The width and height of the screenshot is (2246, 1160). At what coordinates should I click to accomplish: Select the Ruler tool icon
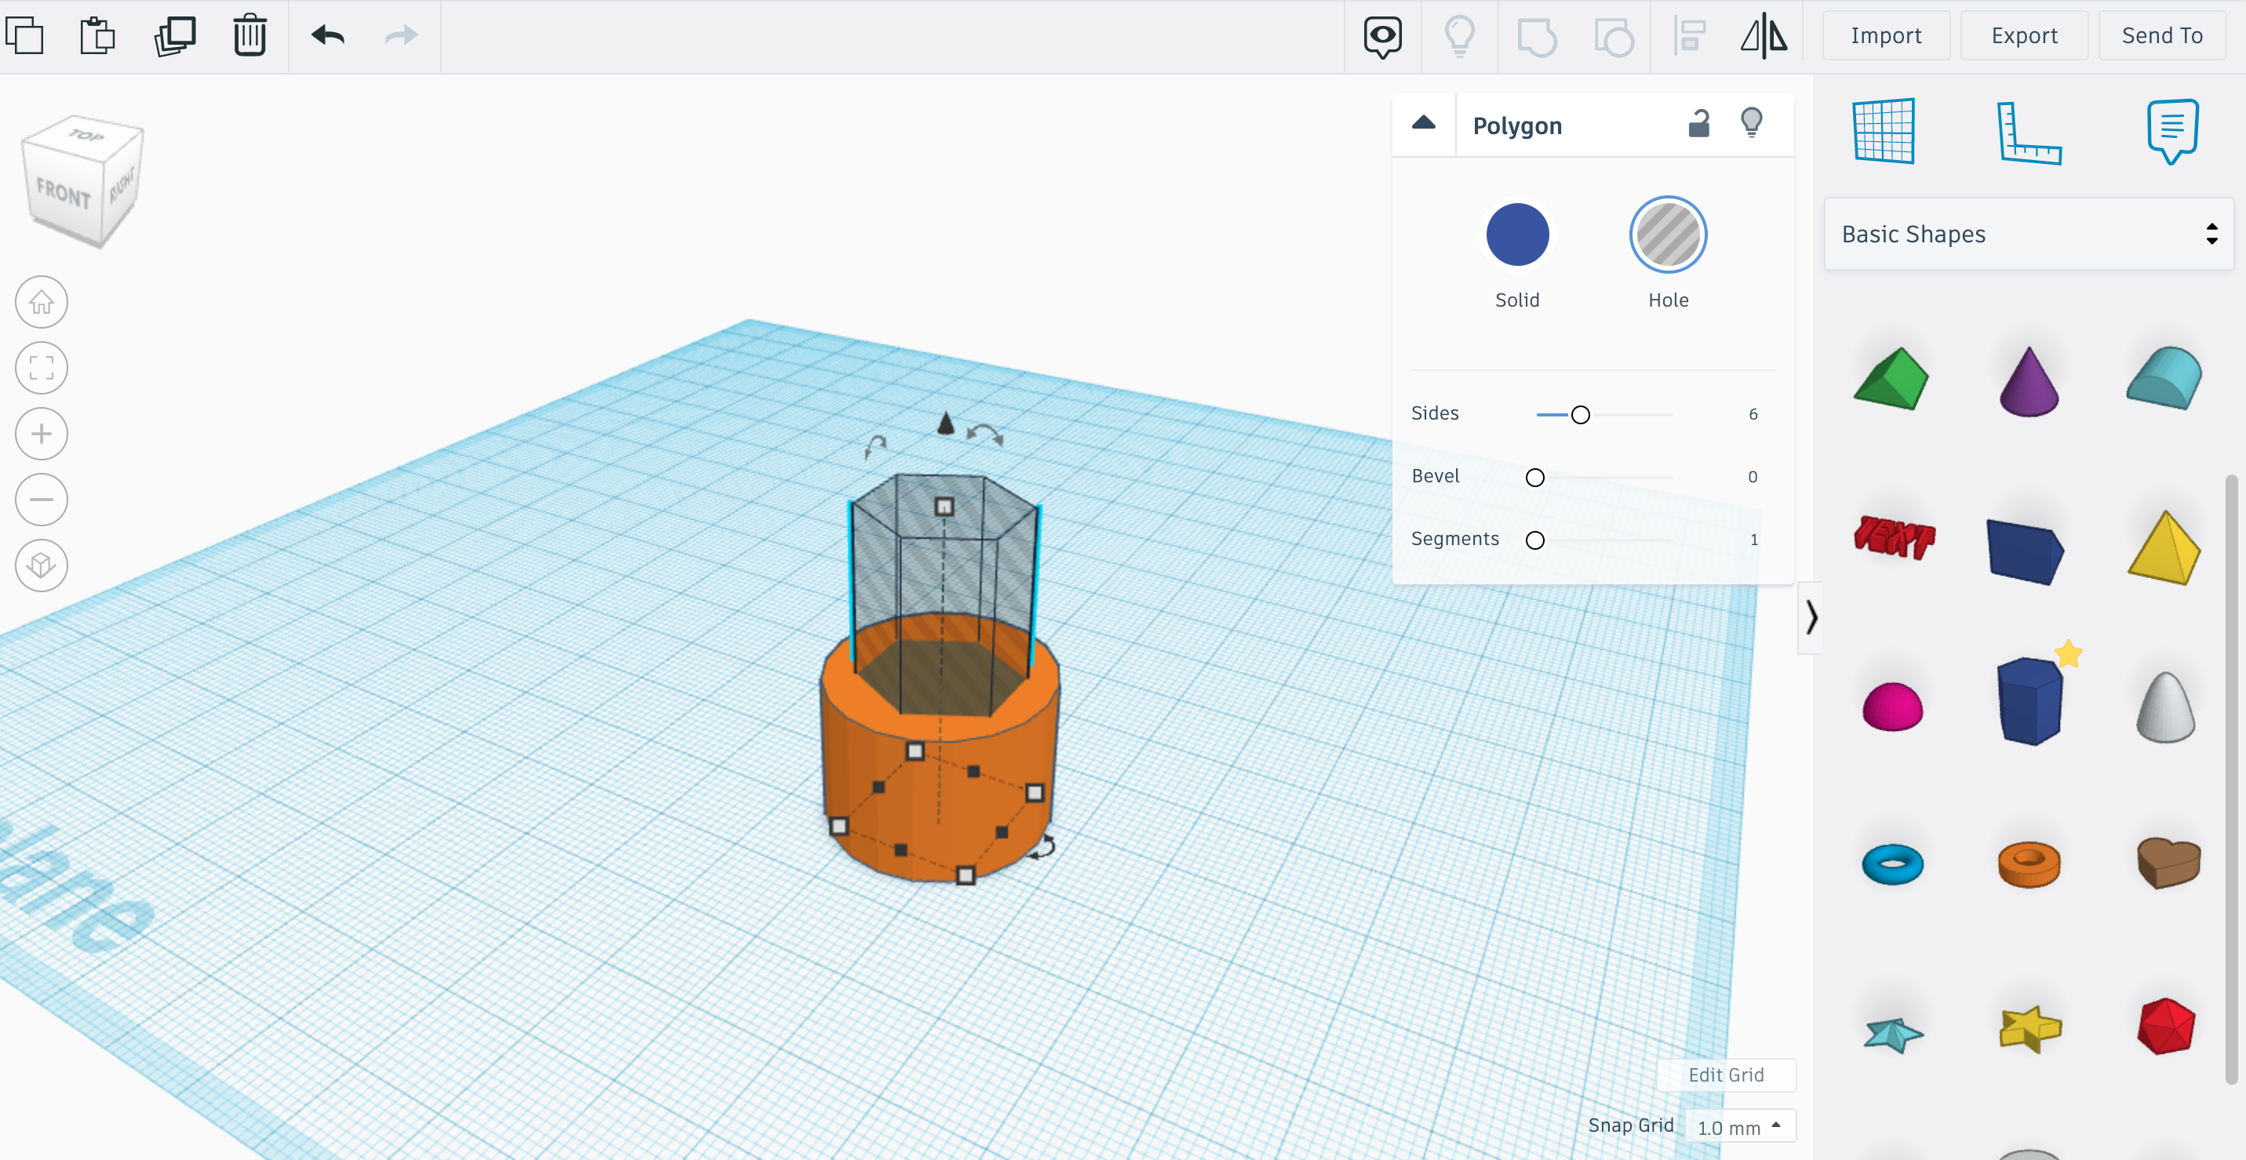[2028, 132]
